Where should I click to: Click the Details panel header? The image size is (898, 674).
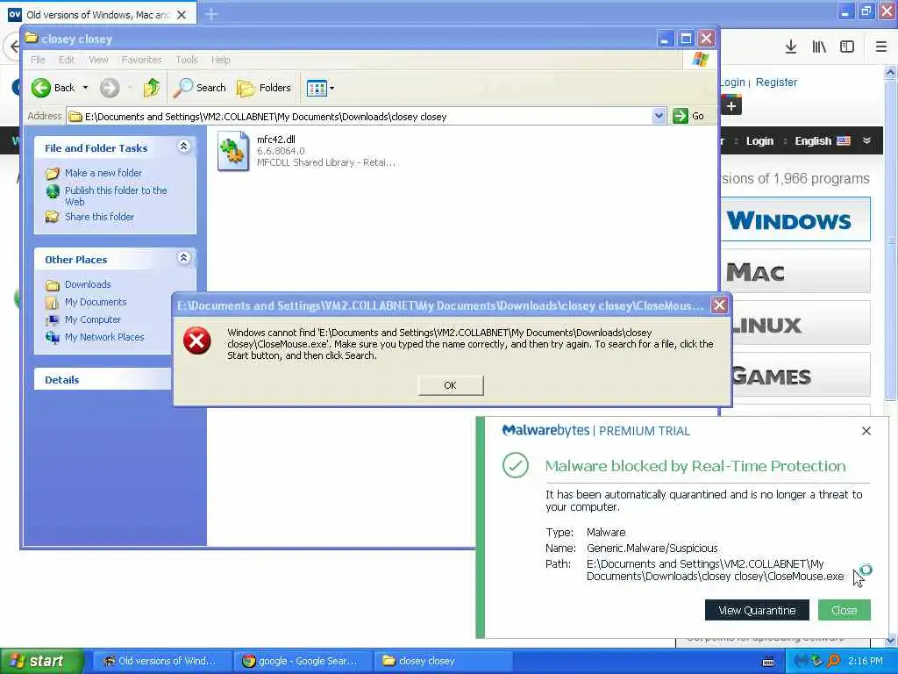point(103,379)
